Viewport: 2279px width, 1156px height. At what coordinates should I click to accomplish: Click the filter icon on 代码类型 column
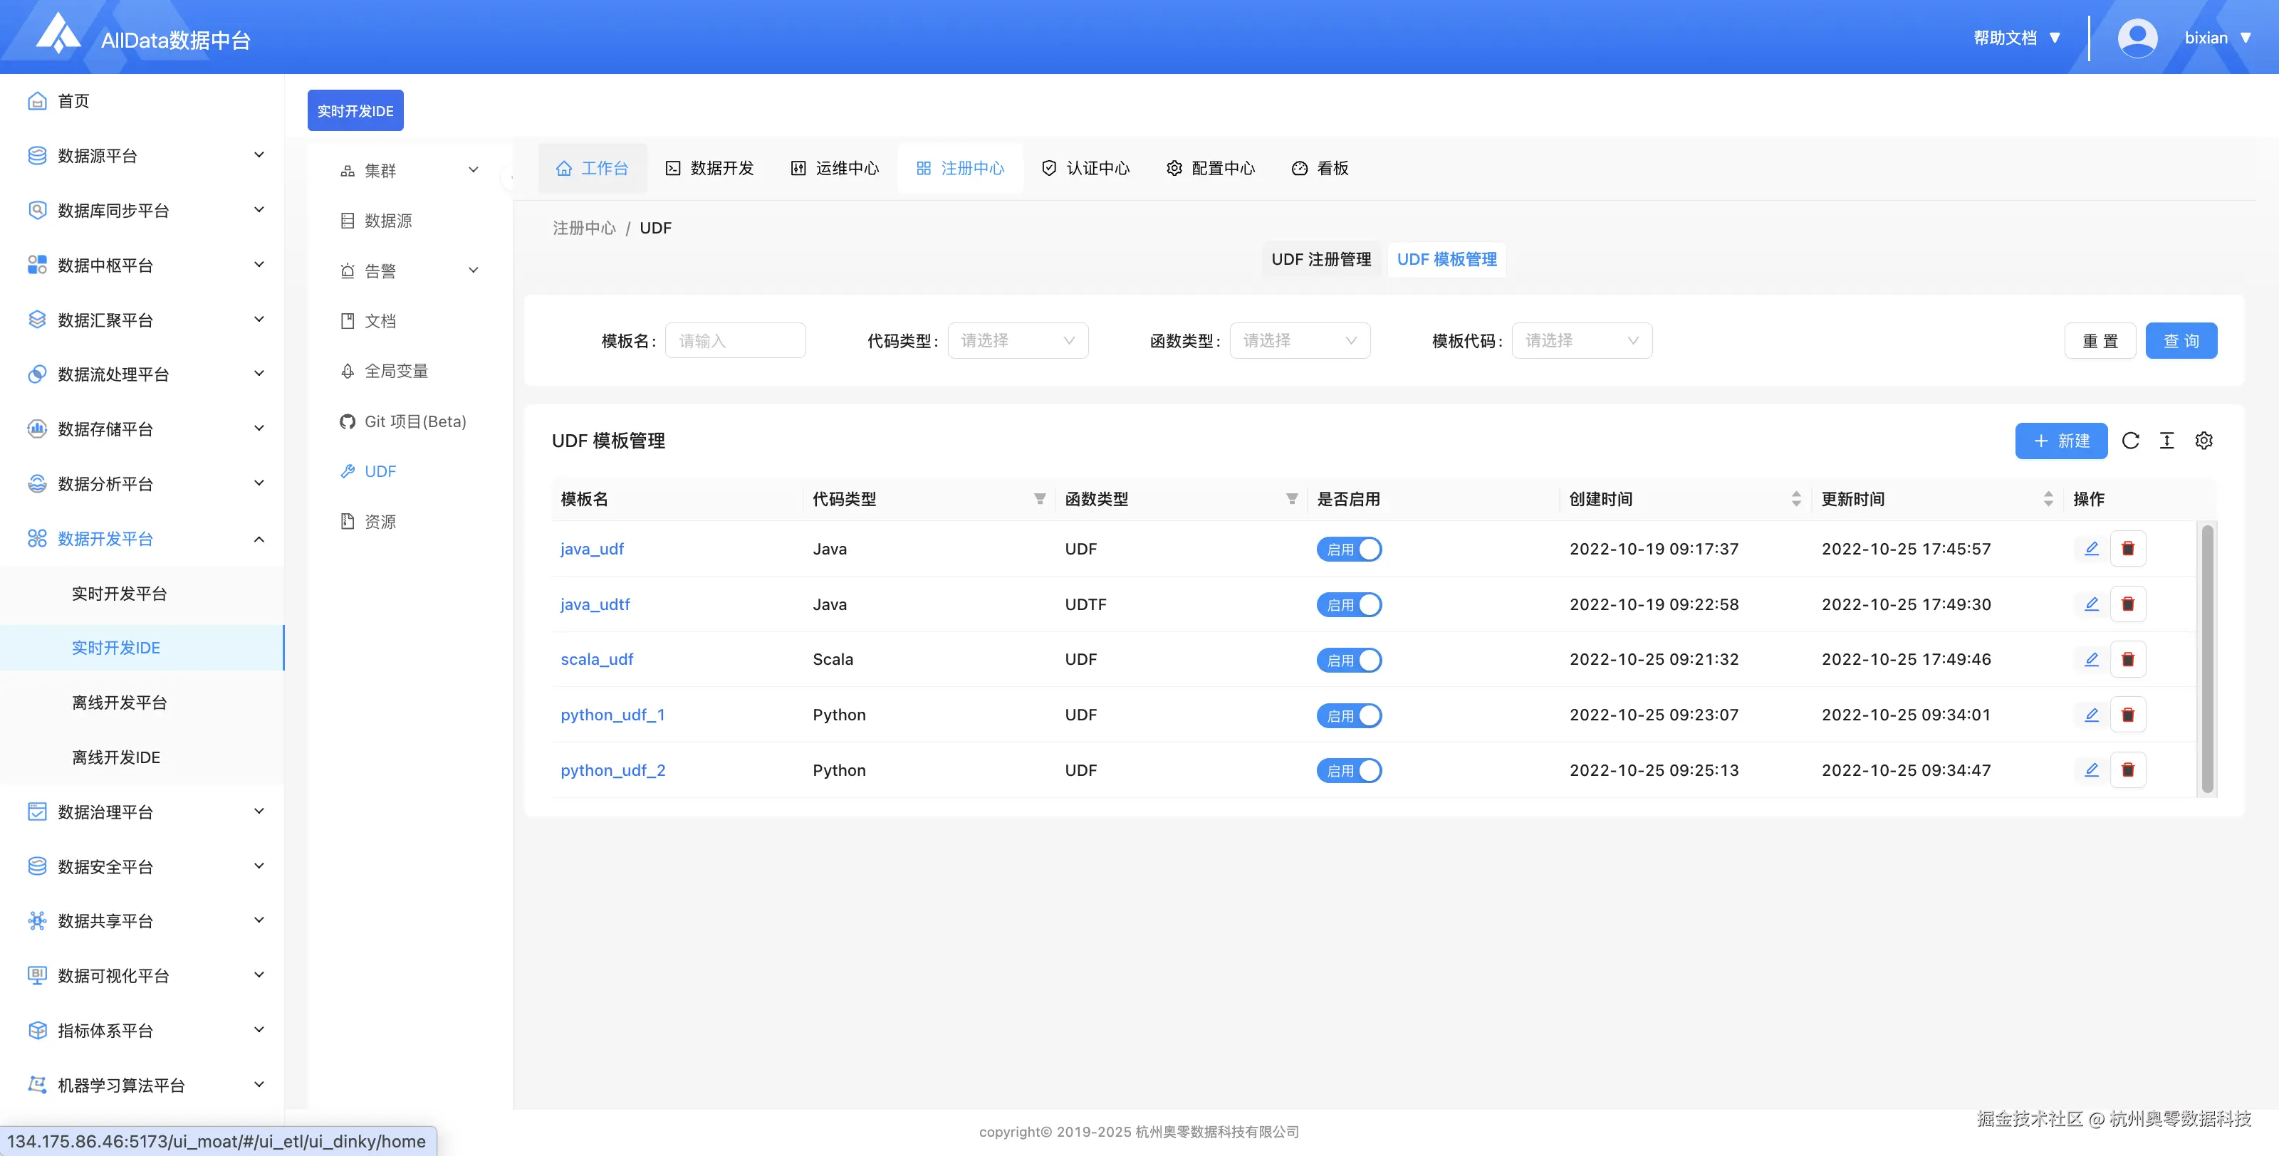pyautogui.click(x=1040, y=499)
